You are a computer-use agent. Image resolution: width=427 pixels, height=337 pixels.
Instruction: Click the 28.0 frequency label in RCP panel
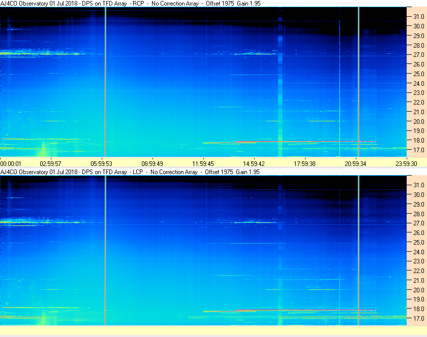[x=419, y=45]
